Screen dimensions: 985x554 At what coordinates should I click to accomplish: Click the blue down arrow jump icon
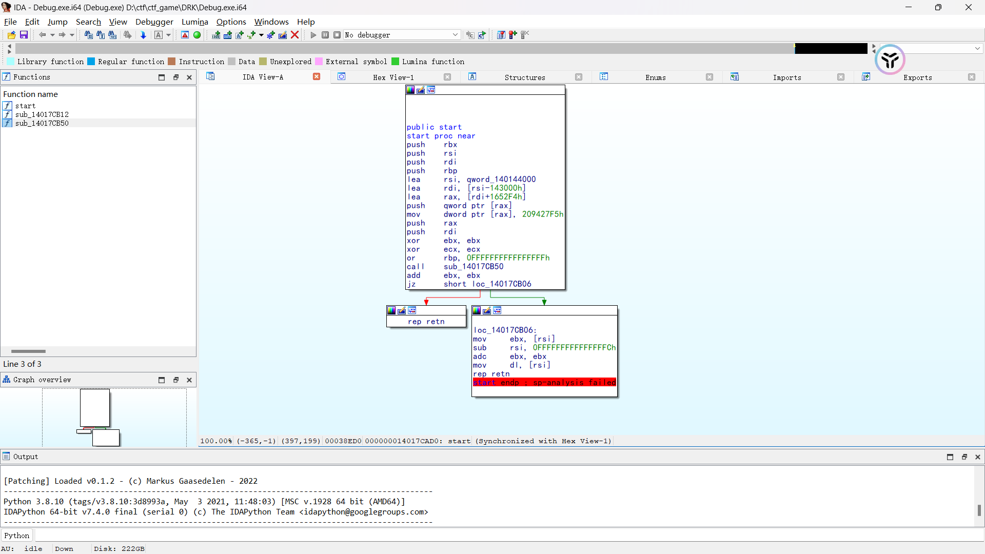tap(143, 35)
